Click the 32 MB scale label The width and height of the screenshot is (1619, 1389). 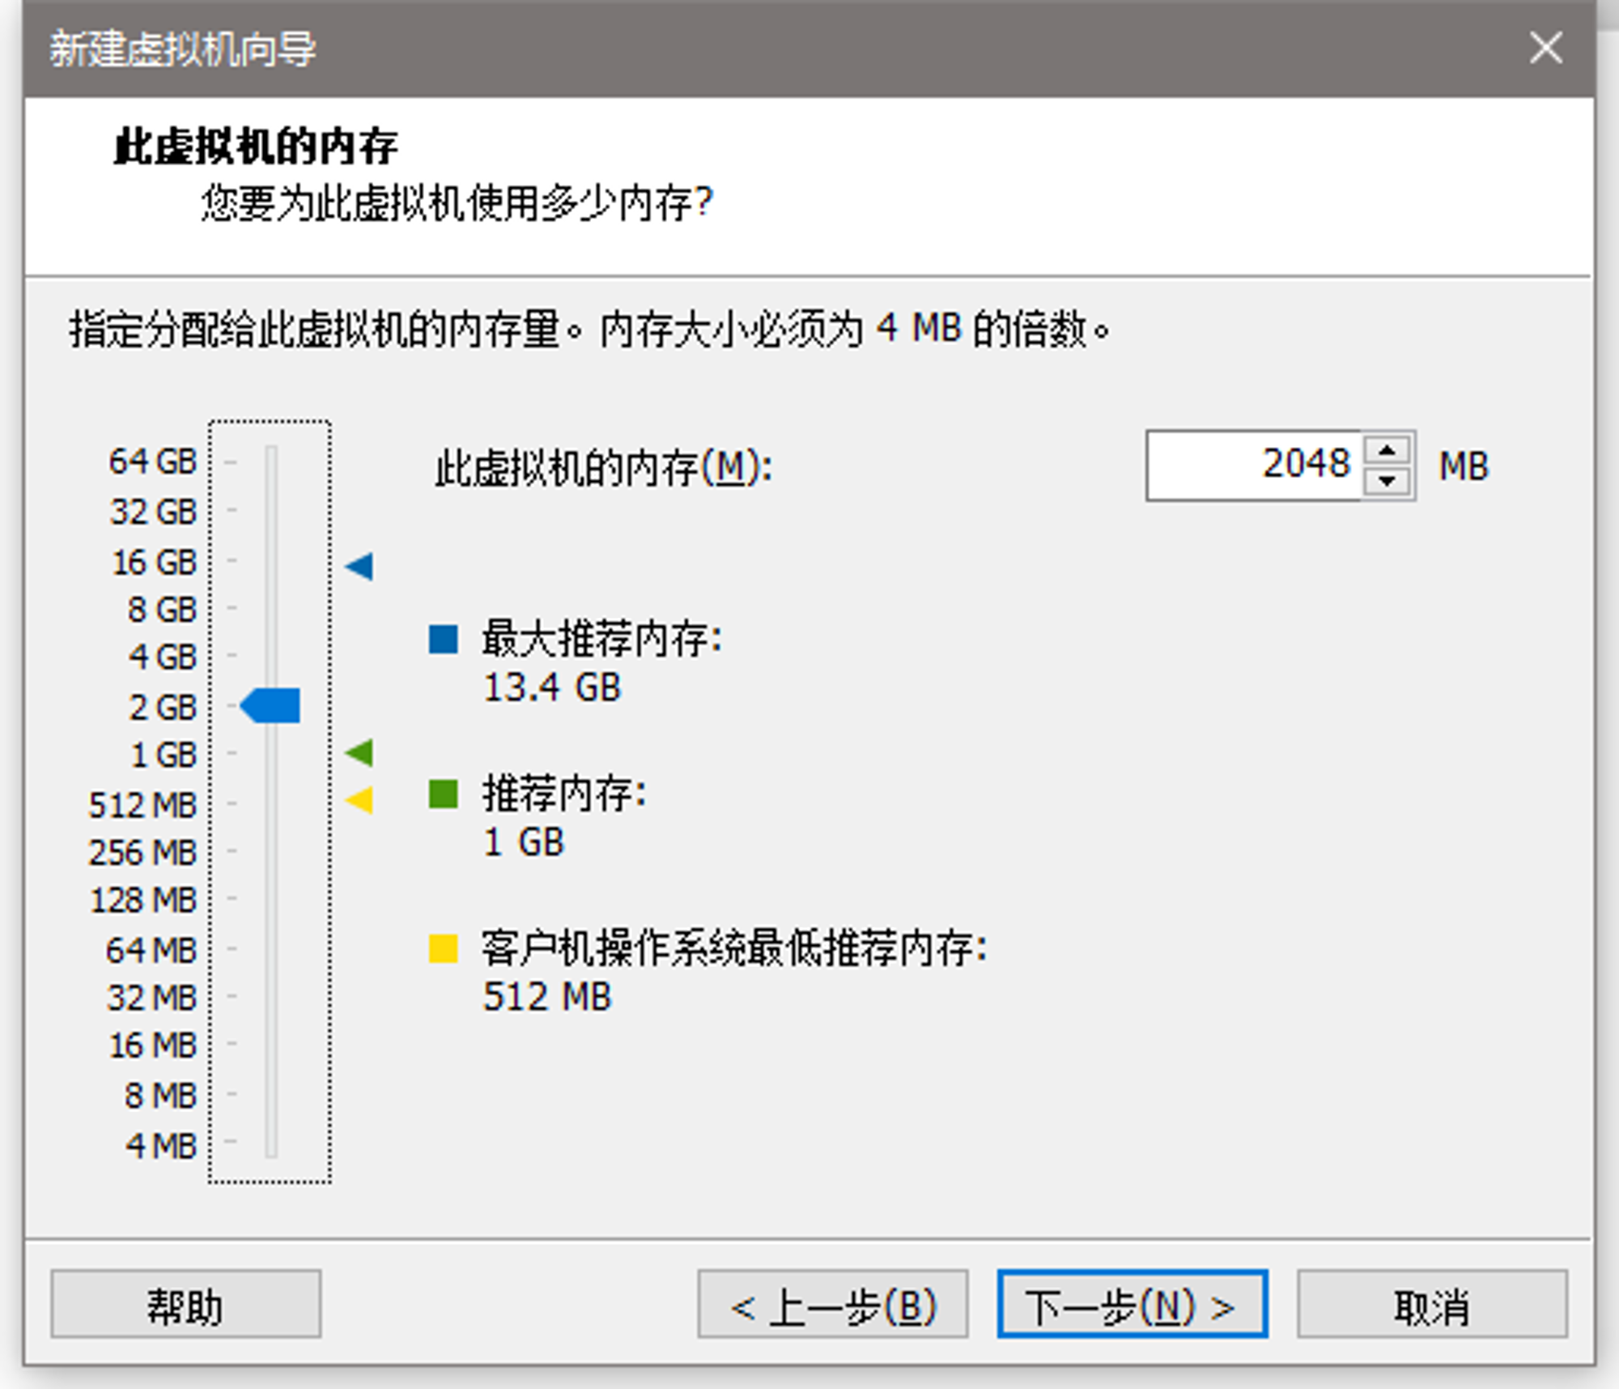click(x=151, y=998)
